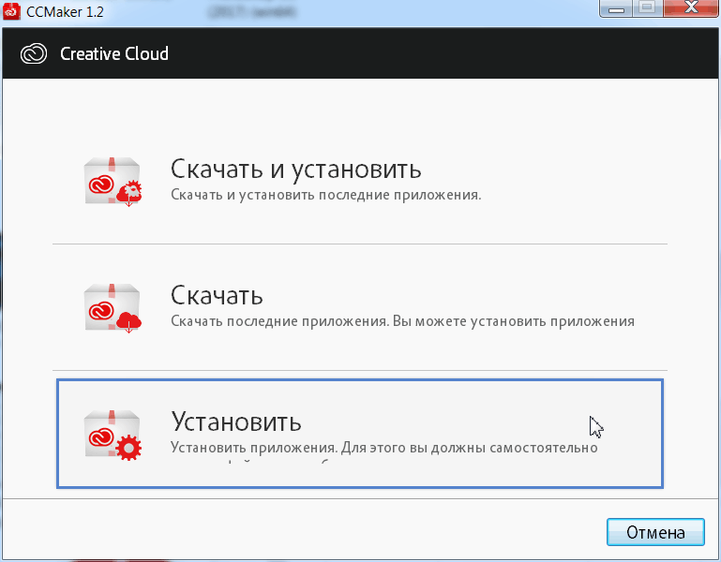Image resolution: width=721 pixels, height=562 pixels.
Task: Close the CCMaker window
Action: (691, 8)
